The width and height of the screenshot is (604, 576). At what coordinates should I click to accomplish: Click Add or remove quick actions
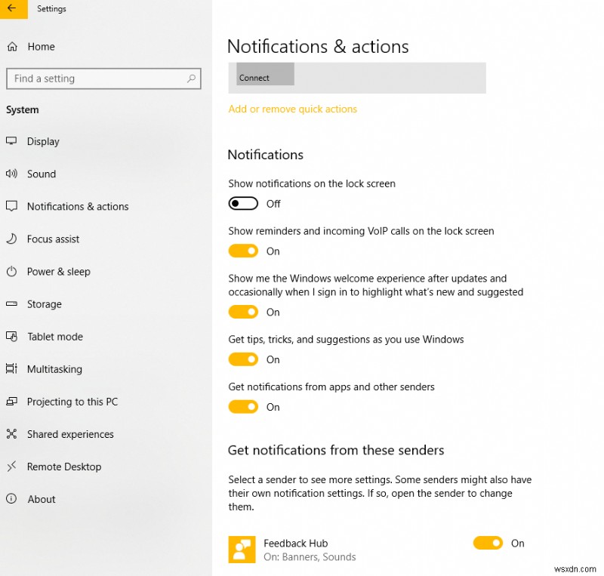point(292,109)
